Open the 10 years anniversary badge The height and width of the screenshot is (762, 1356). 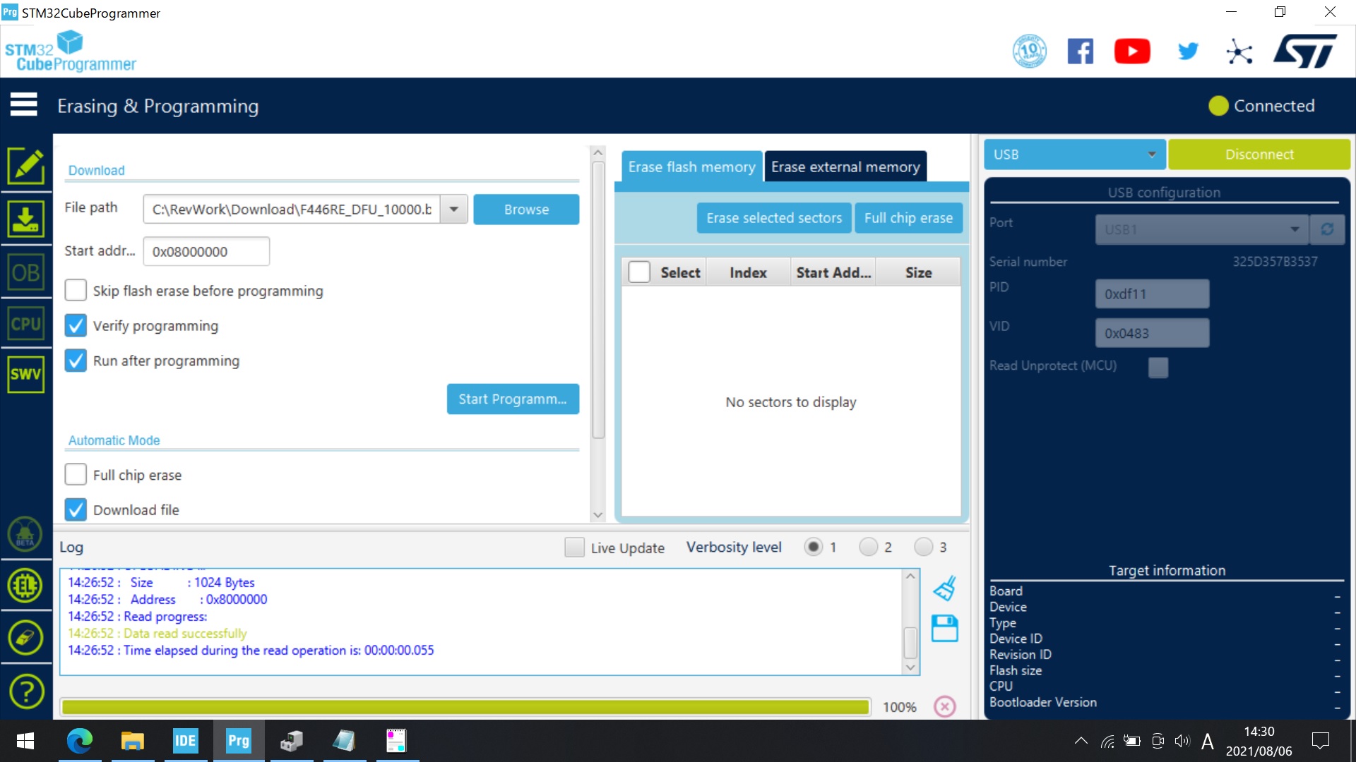1030,51
